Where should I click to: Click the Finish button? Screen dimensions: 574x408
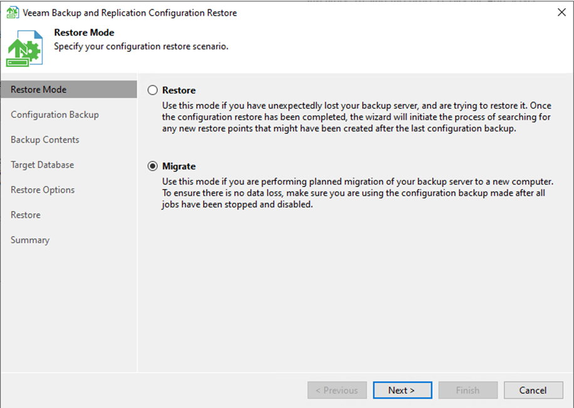point(467,390)
